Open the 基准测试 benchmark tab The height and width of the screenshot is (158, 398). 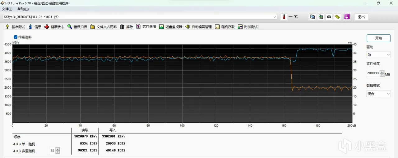15,27
